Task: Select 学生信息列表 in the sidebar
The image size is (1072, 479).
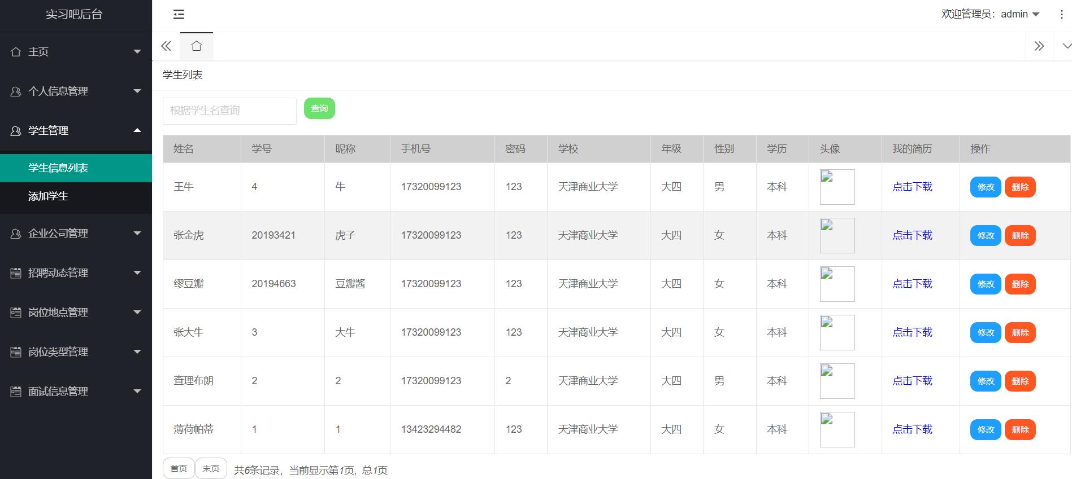Action: [76, 168]
